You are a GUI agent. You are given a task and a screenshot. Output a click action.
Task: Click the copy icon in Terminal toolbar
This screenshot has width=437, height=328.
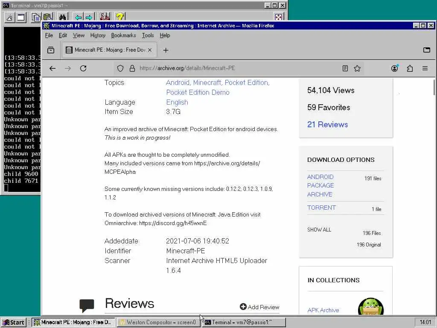click(36, 17)
